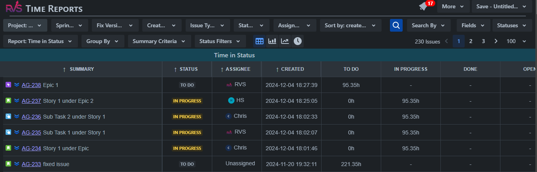The width and height of the screenshot is (537, 172).
Task: Change the 100 per page size selector
Action: [x=516, y=41]
